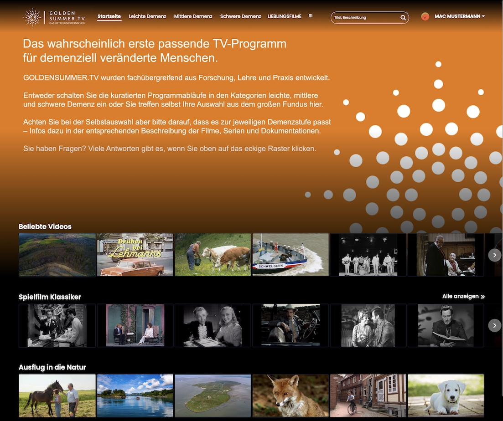Click the user avatar icon
The width and height of the screenshot is (503, 421).
(425, 16)
